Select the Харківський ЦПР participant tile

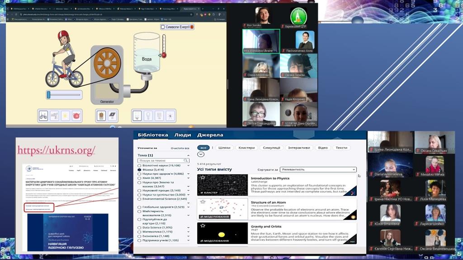click(x=299, y=17)
